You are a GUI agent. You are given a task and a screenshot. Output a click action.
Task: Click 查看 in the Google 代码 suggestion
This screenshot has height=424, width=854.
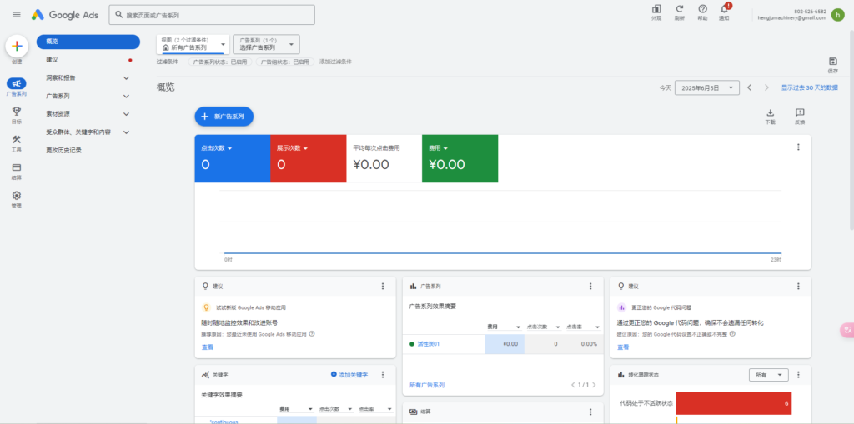tap(622, 347)
